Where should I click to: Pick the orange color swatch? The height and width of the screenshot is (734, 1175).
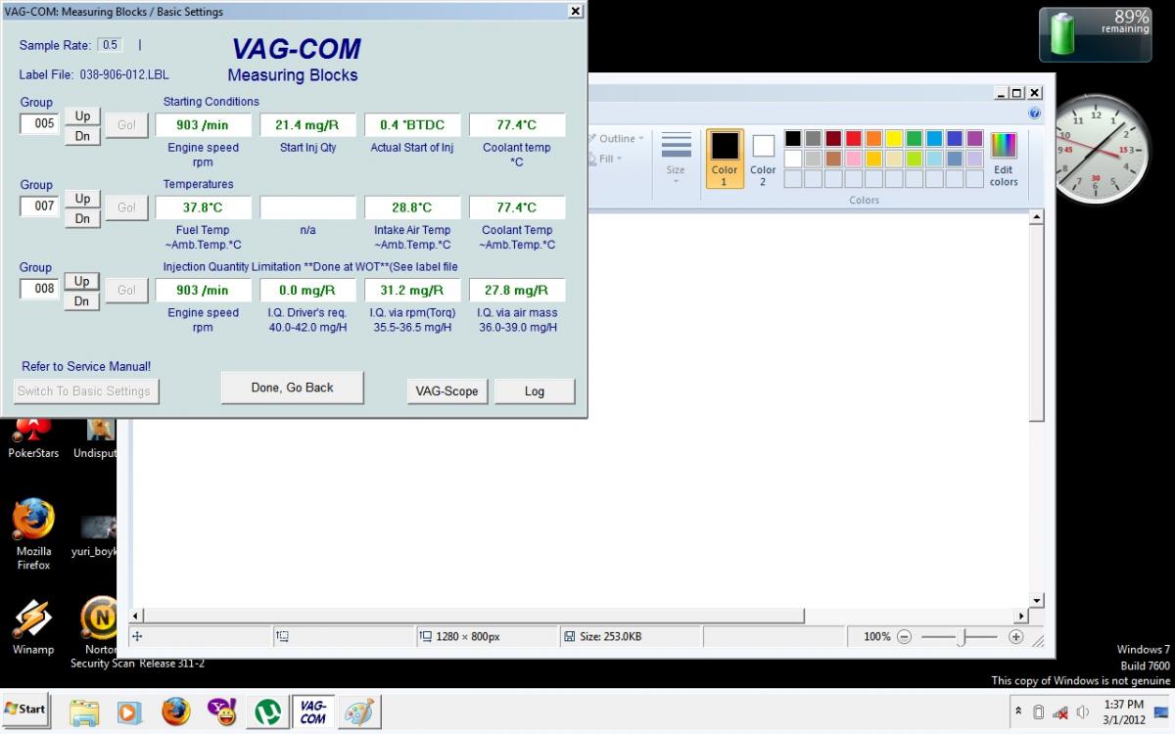coord(873,138)
